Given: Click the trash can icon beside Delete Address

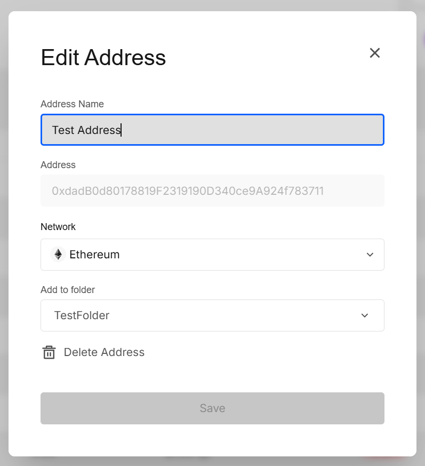Looking at the screenshot, I should click(x=49, y=352).
